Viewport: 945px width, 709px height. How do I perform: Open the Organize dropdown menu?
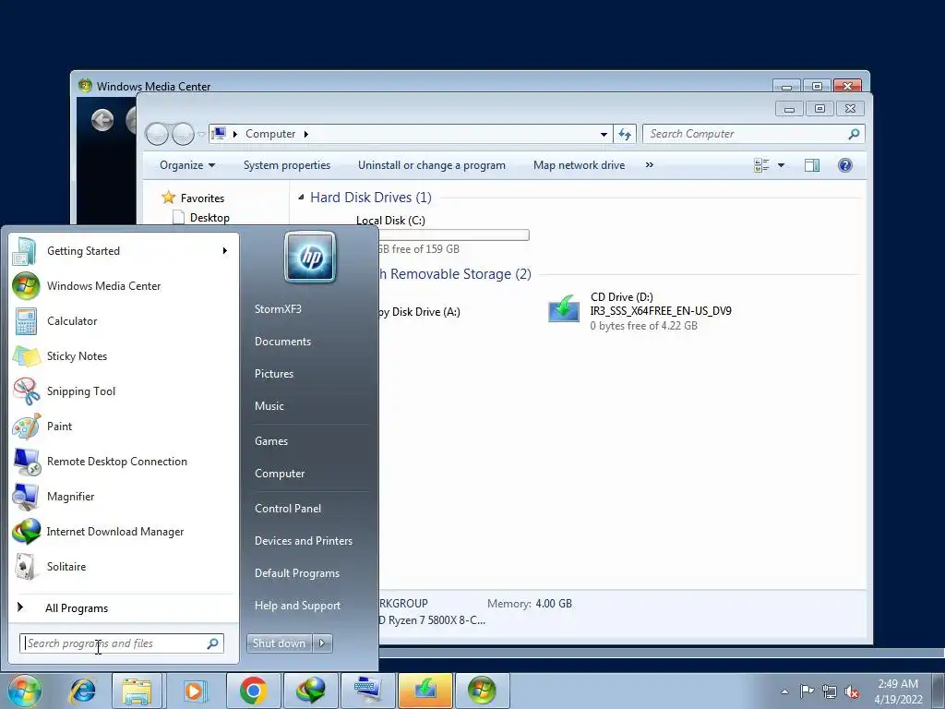coord(186,165)
